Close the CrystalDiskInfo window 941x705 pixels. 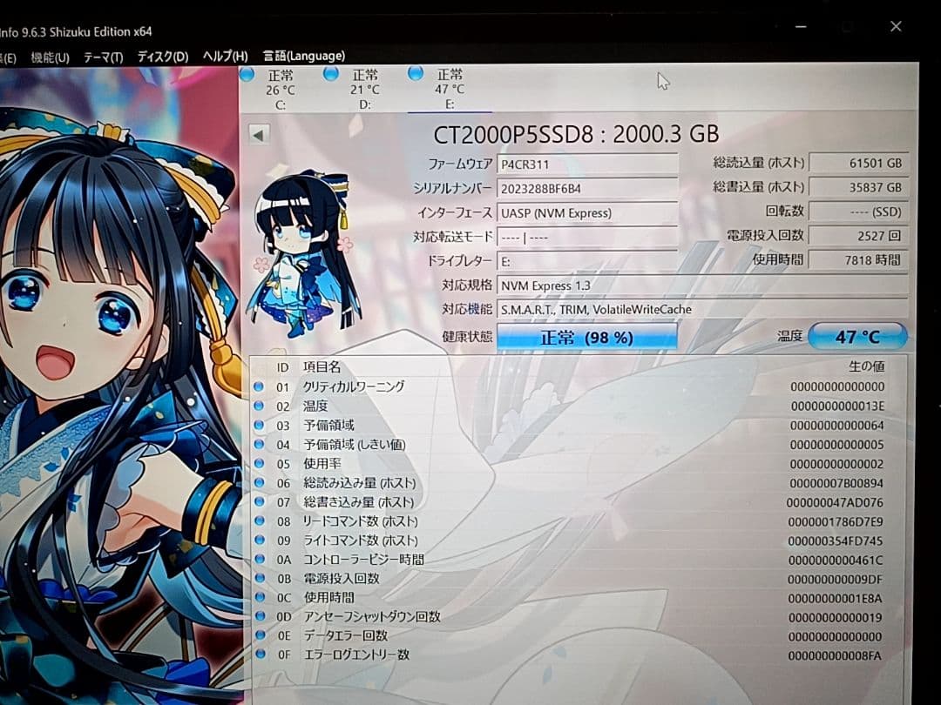click(896, 26)
